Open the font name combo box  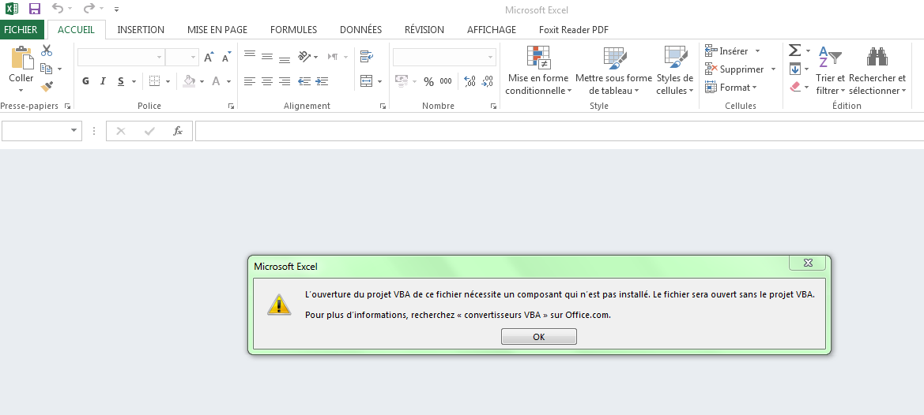120,57
